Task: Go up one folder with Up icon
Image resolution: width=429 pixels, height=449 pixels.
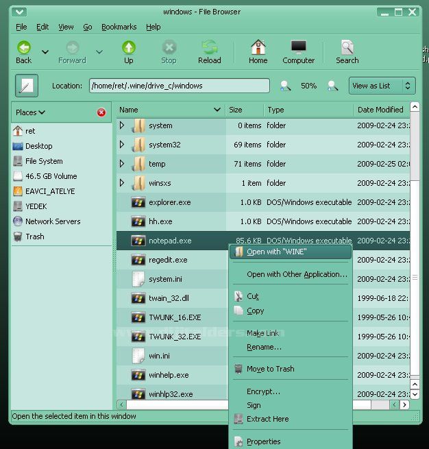Action: [128, 48]
